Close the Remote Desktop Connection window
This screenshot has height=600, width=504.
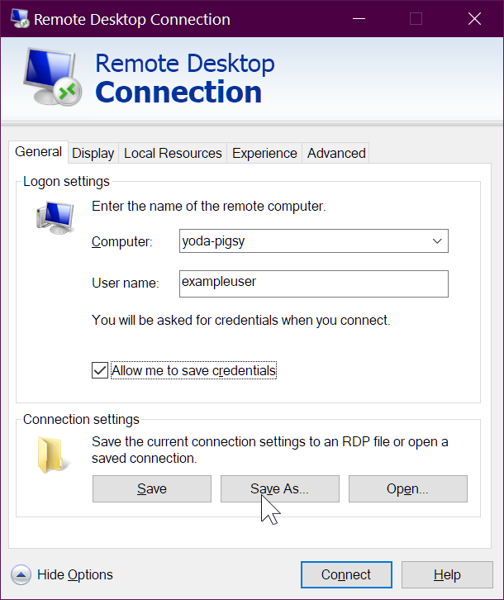tap(474, 19)
